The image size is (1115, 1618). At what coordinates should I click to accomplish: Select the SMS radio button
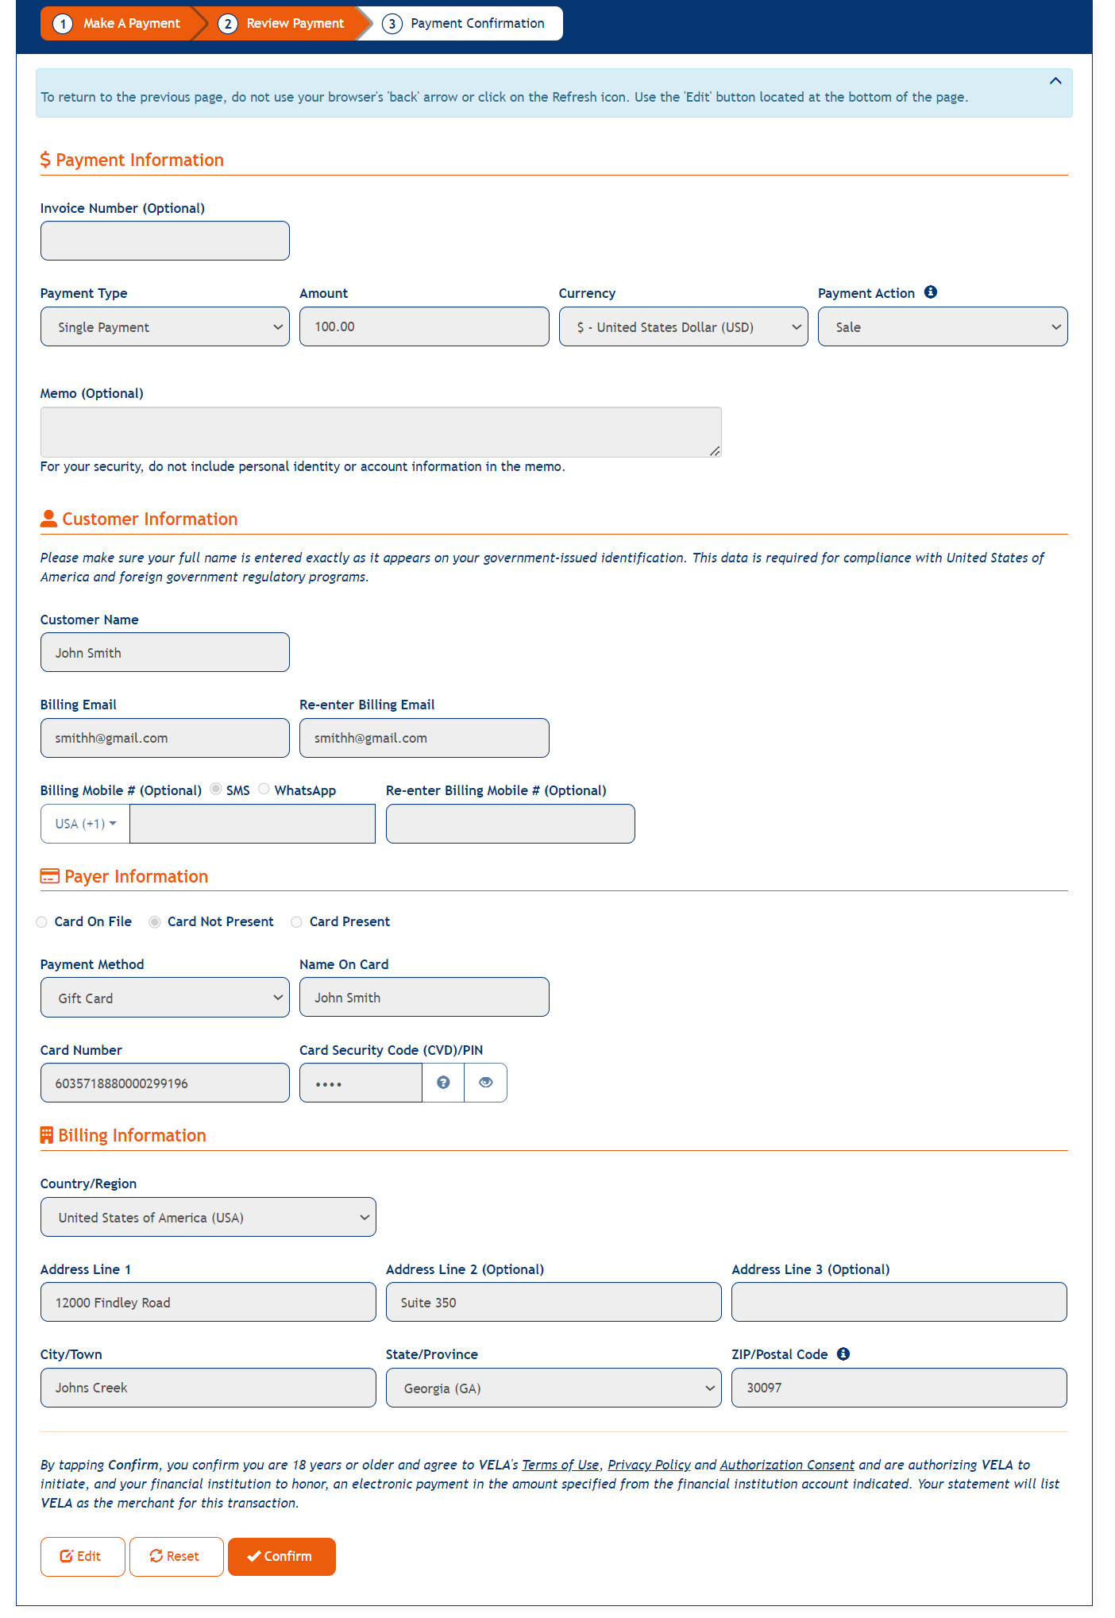[215, 789]
